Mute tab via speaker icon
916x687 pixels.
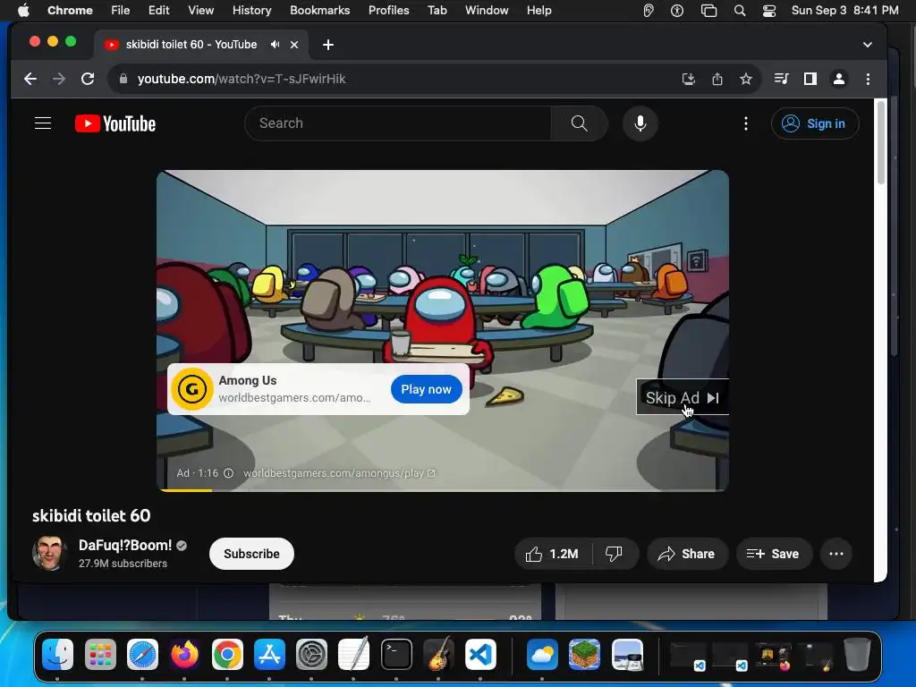click(x=275, y=45)
